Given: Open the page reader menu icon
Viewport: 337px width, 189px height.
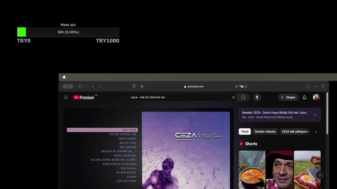Looking at the screenshot, I should [142, 86].
